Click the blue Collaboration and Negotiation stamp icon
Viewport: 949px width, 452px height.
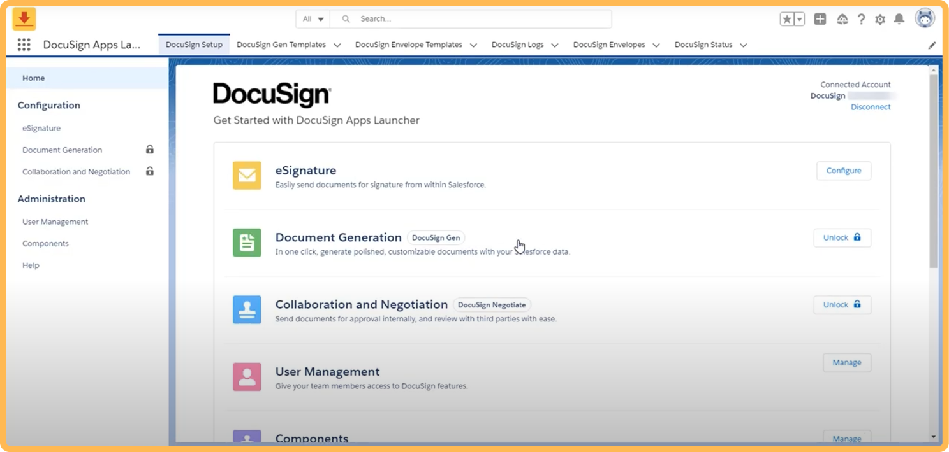point(247,309)
